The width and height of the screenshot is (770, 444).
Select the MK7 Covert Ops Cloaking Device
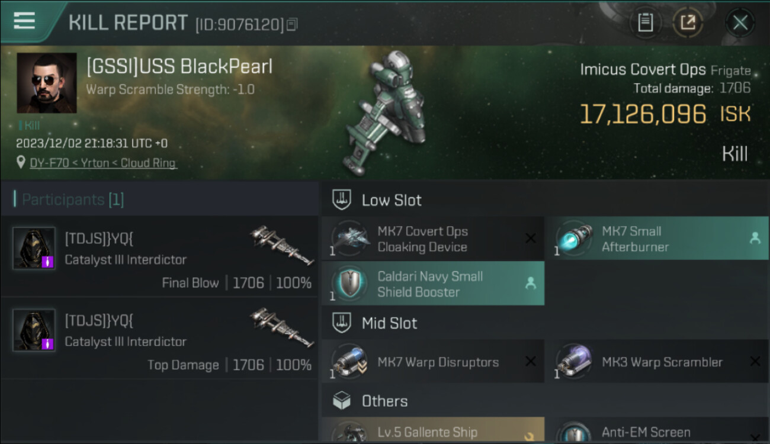[x=432, y=239]
